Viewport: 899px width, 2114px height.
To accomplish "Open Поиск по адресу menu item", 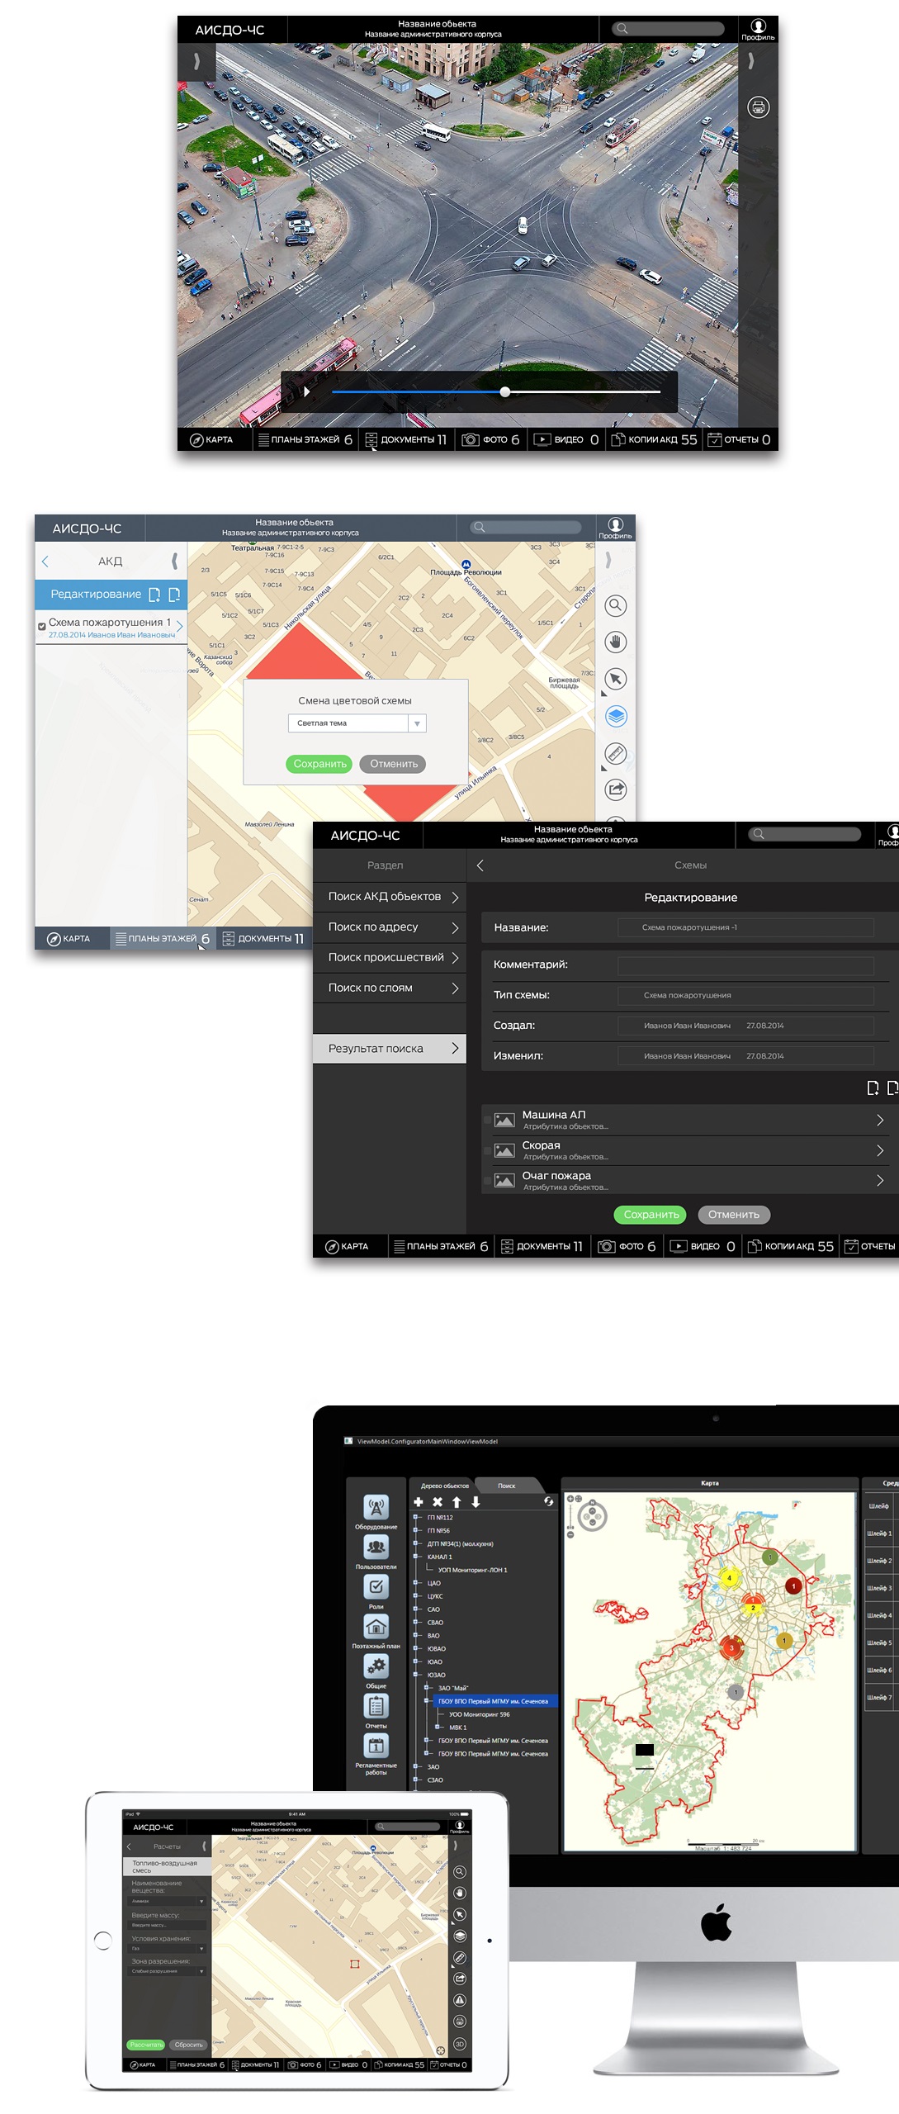I will pos(390,927).
